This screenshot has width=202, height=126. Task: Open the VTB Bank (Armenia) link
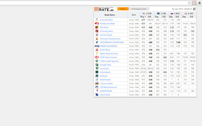click(x=109, y=87)
